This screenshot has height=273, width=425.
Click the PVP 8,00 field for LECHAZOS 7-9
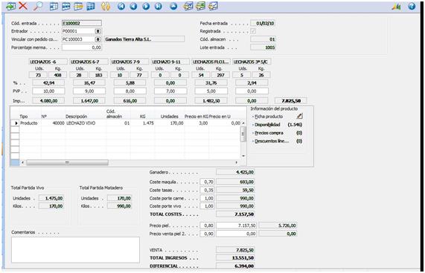click(130, 91)
